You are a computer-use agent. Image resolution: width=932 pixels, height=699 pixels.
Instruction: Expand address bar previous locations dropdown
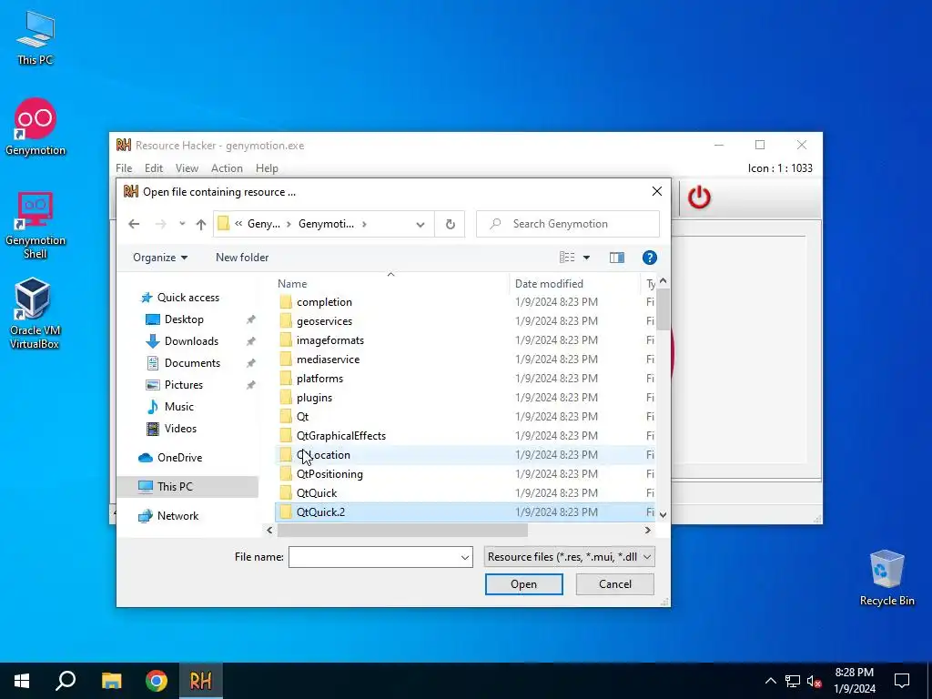pos(420,224)
